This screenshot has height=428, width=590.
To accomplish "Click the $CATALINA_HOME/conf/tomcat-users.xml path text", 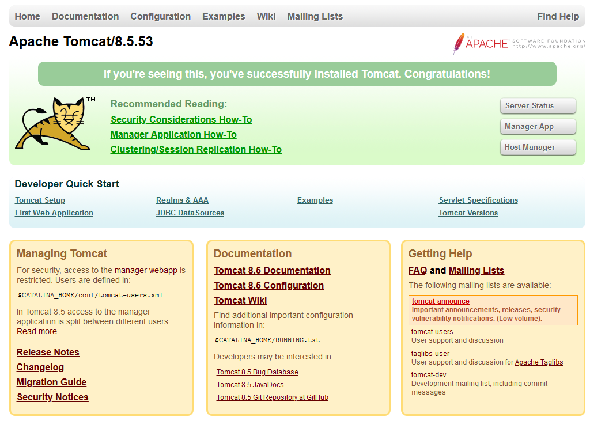I will pos(90,296).
